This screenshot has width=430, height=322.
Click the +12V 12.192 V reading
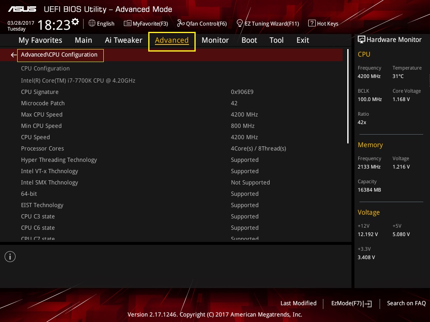click(x=368, y=234)
